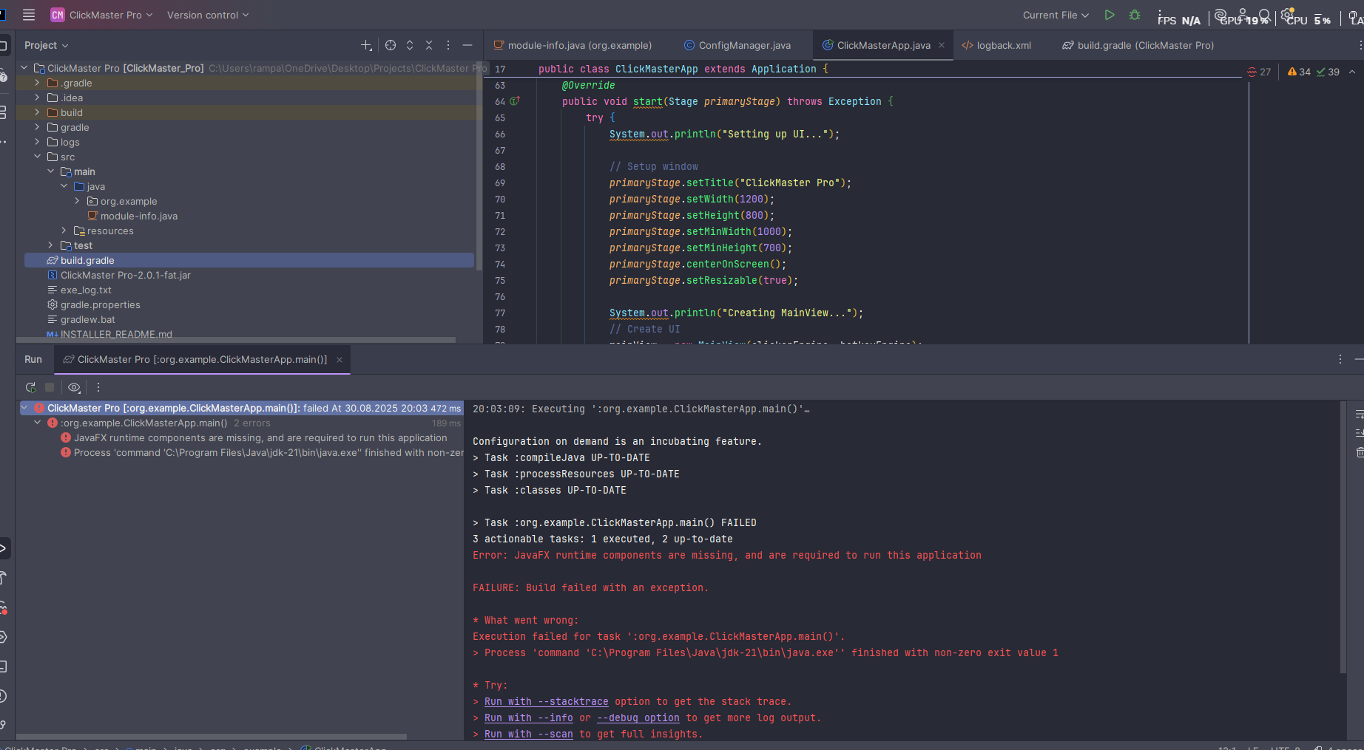Expand the org.example package
Screen dimensions: 1364x750
[x=77, y=201]
